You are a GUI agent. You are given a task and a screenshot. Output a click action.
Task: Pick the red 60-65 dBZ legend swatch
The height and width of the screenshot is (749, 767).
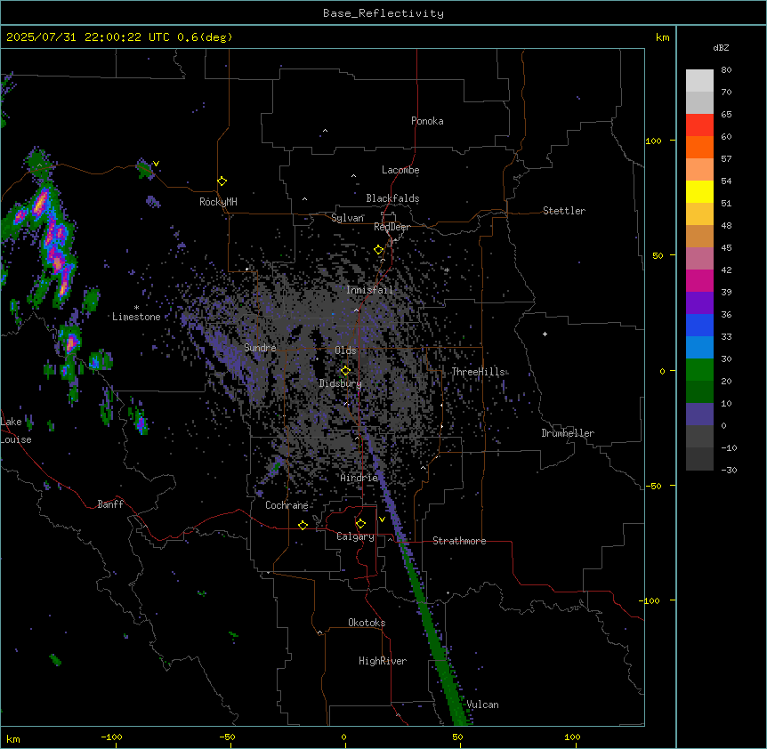point(699,125)
